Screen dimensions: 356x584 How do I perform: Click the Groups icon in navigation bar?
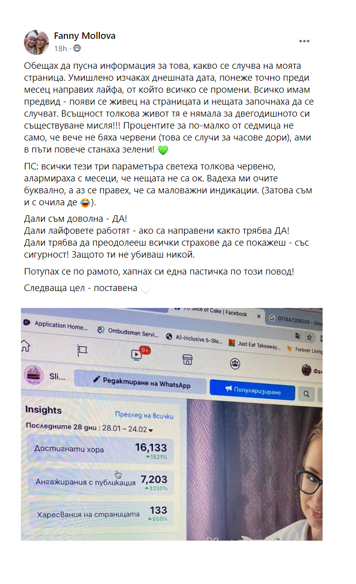[x=235, y=364]
